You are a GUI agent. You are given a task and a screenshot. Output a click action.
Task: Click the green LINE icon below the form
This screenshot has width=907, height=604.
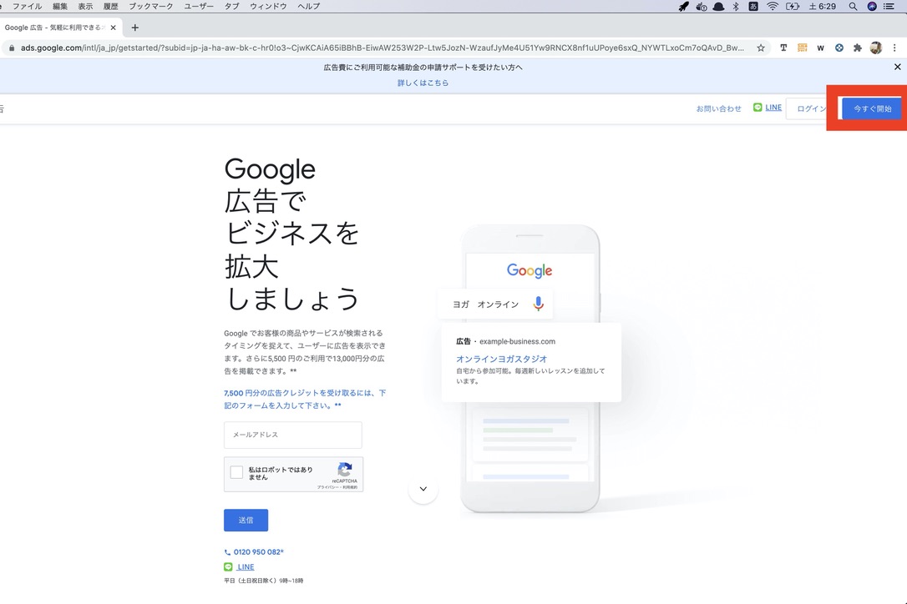tap(229, 567)
